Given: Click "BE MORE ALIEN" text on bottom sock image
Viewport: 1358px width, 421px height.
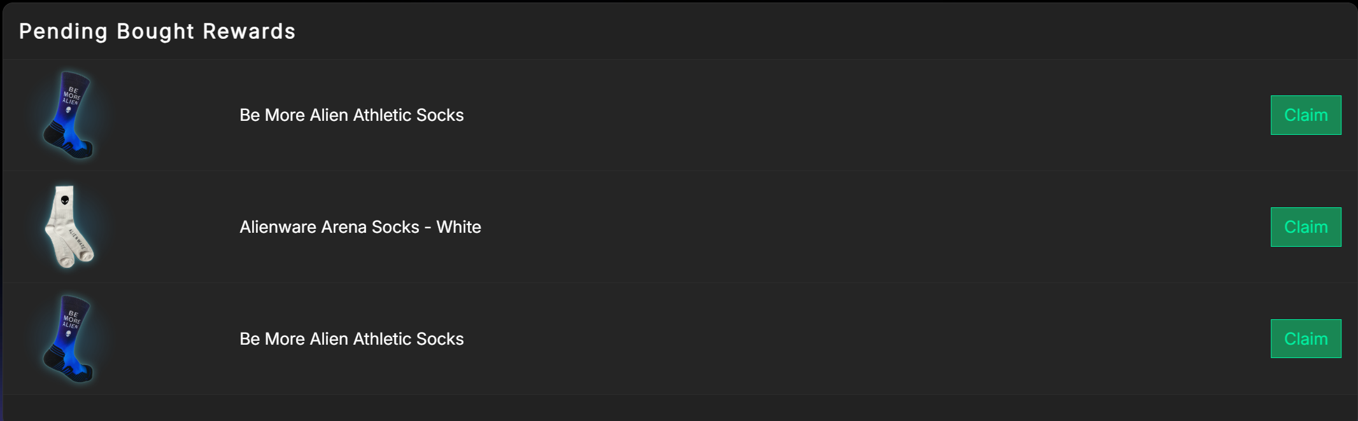Looking at the screenshot, I should (x=71, y=320).
